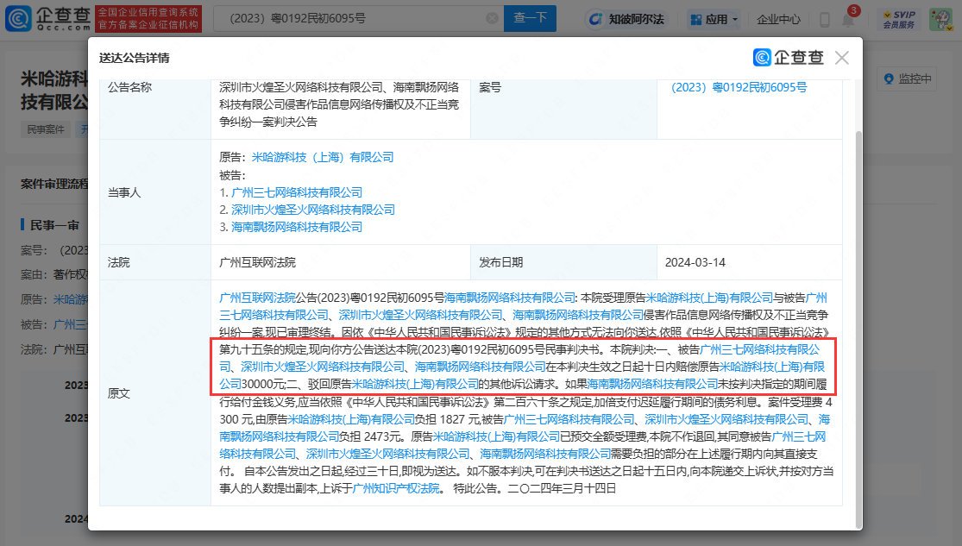Open defendant 广州三七网络科技有限公司 link
Viewport: 962px width, 546px height.
[x=297, y=192]
